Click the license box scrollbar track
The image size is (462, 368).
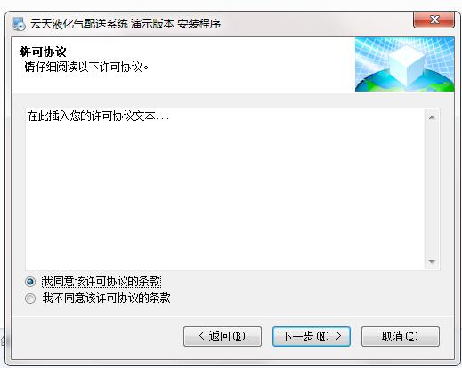tap(432, 189)
